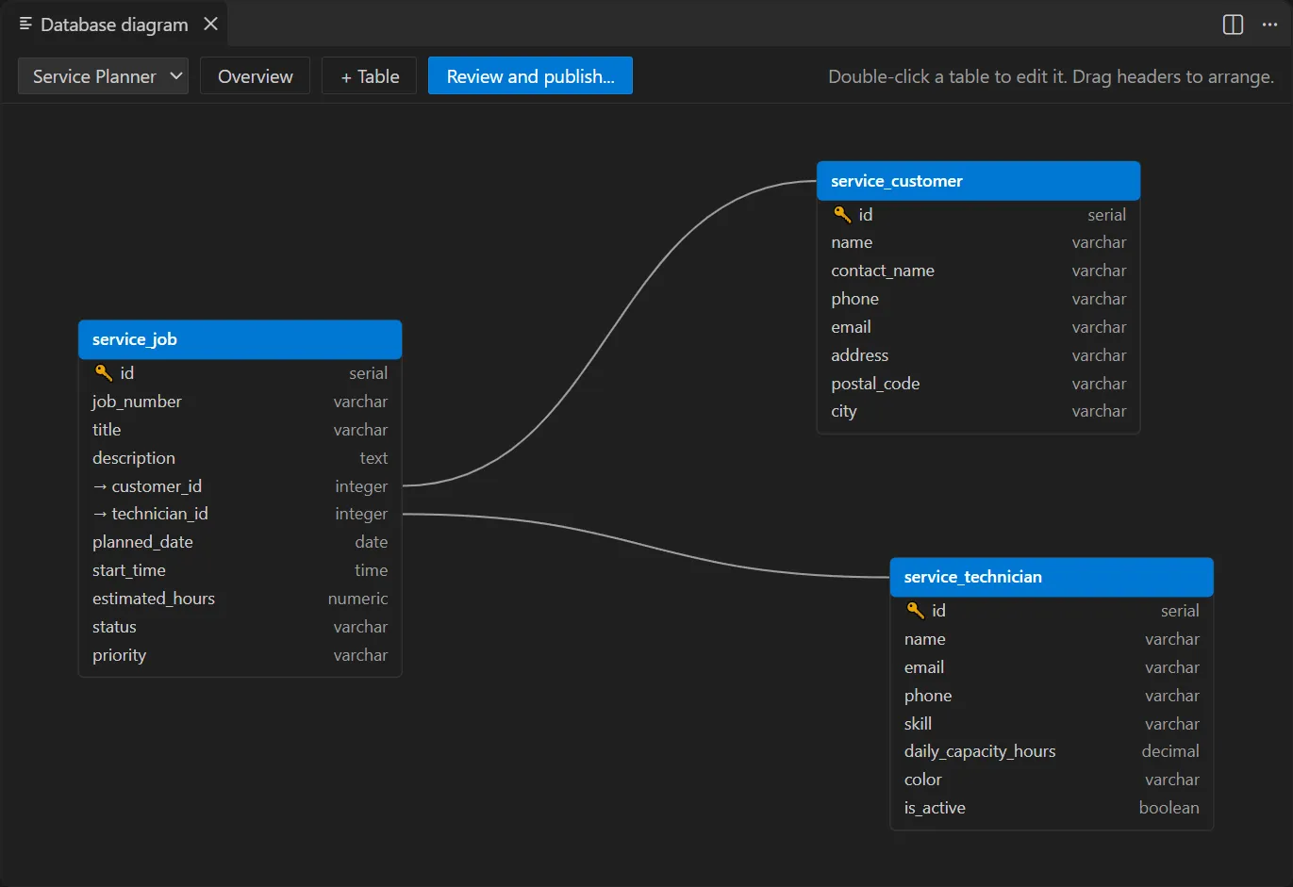Click the postal_code field
The image size is (1293, 887).
979,384
